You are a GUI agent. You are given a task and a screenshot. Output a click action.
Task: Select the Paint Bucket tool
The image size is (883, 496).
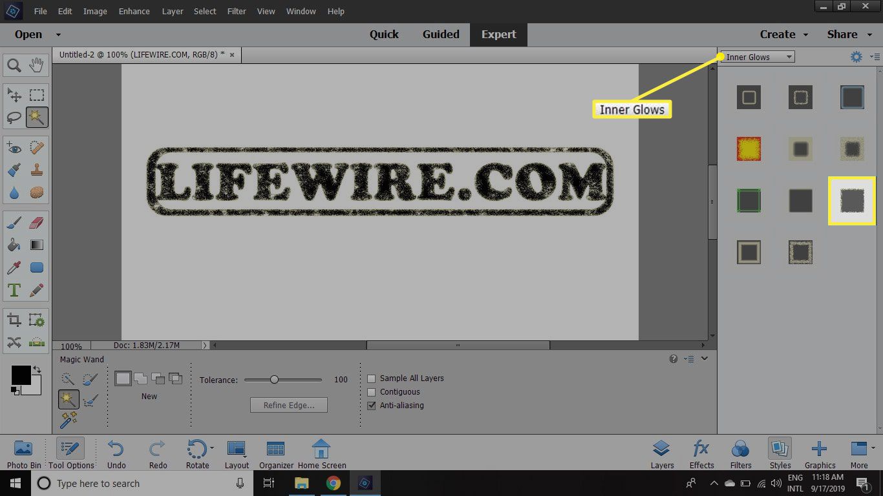[14, 245]
